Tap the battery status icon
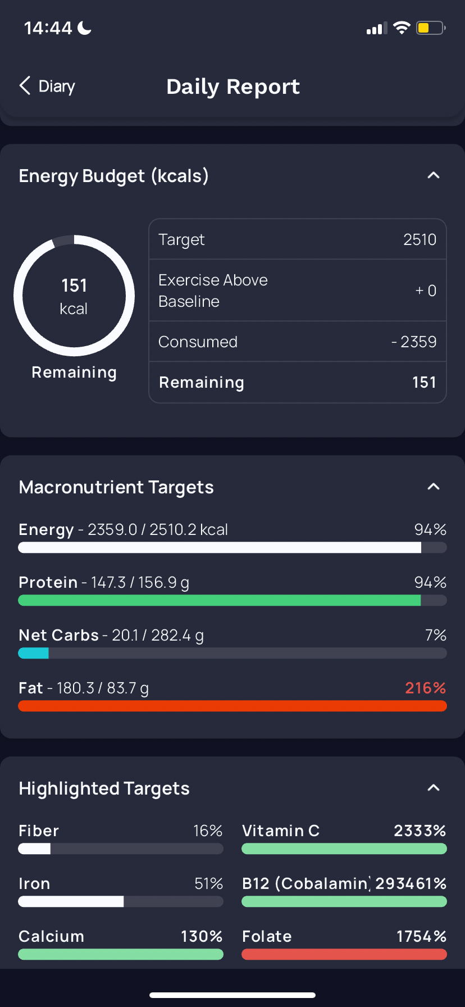This screenshot has height=1007, width=465. [x=431, y=28]
